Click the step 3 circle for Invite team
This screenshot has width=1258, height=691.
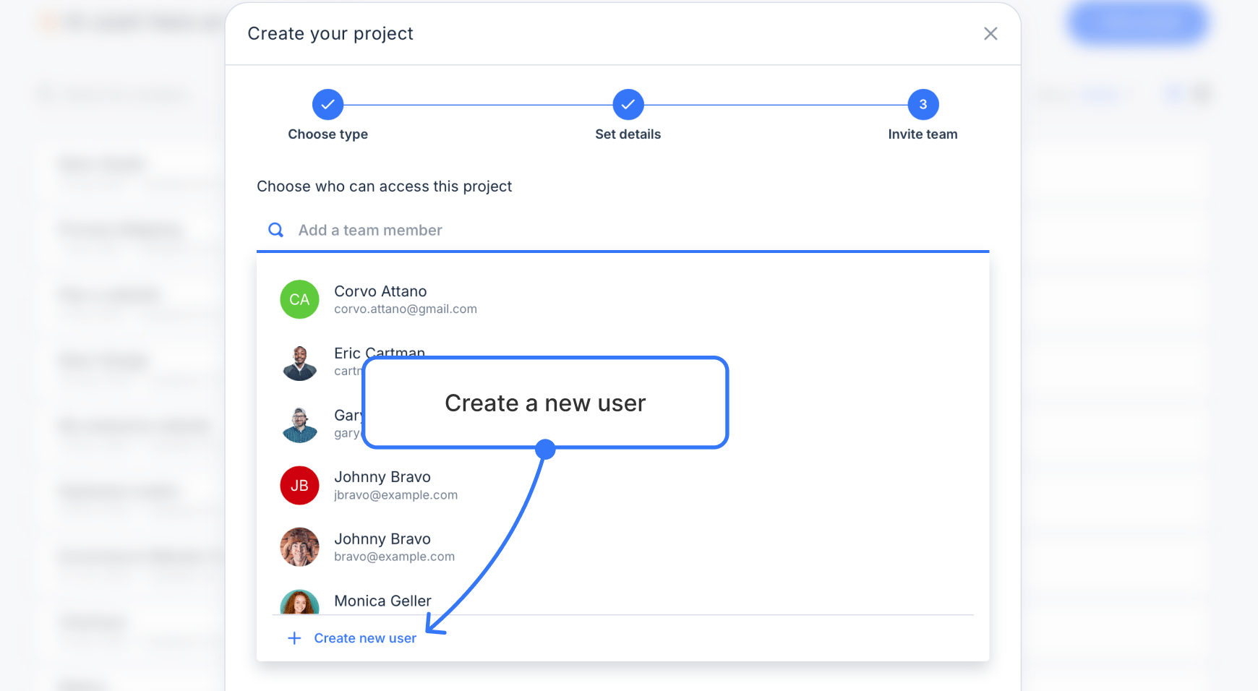pyautogui.click(x=923, y=104)
